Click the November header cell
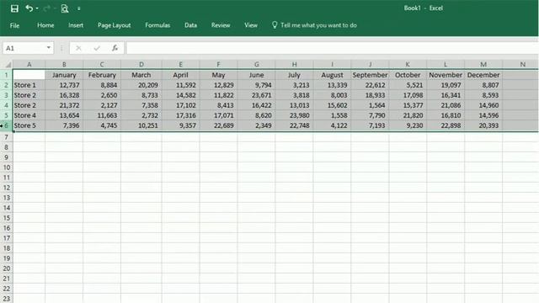This screenshot has height=303, width=539. click(x=446, y=75)
